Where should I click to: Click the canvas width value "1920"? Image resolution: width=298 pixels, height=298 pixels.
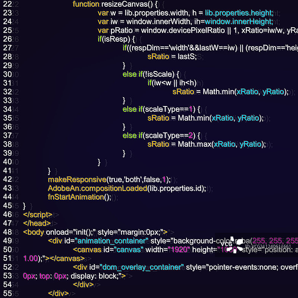(x=179, y=250)
